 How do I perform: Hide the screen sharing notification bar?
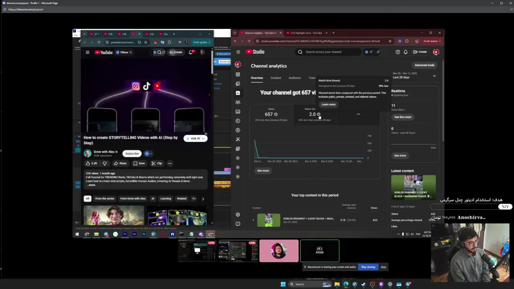coord(383,267)
